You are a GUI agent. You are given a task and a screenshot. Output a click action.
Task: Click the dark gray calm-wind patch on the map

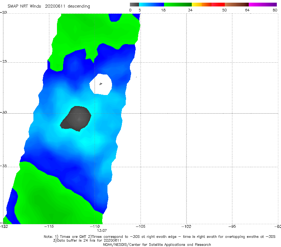pyautogui.click(x=76, y=119)
